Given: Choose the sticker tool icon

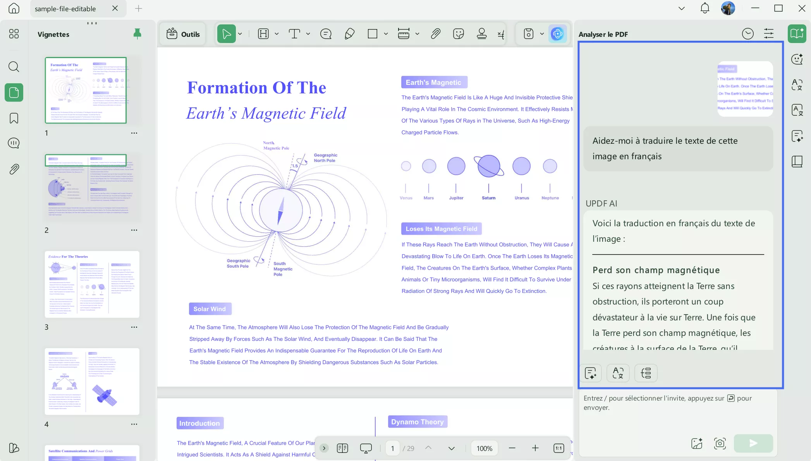Looking at the screenshot, I should click(x=458, y=34).
